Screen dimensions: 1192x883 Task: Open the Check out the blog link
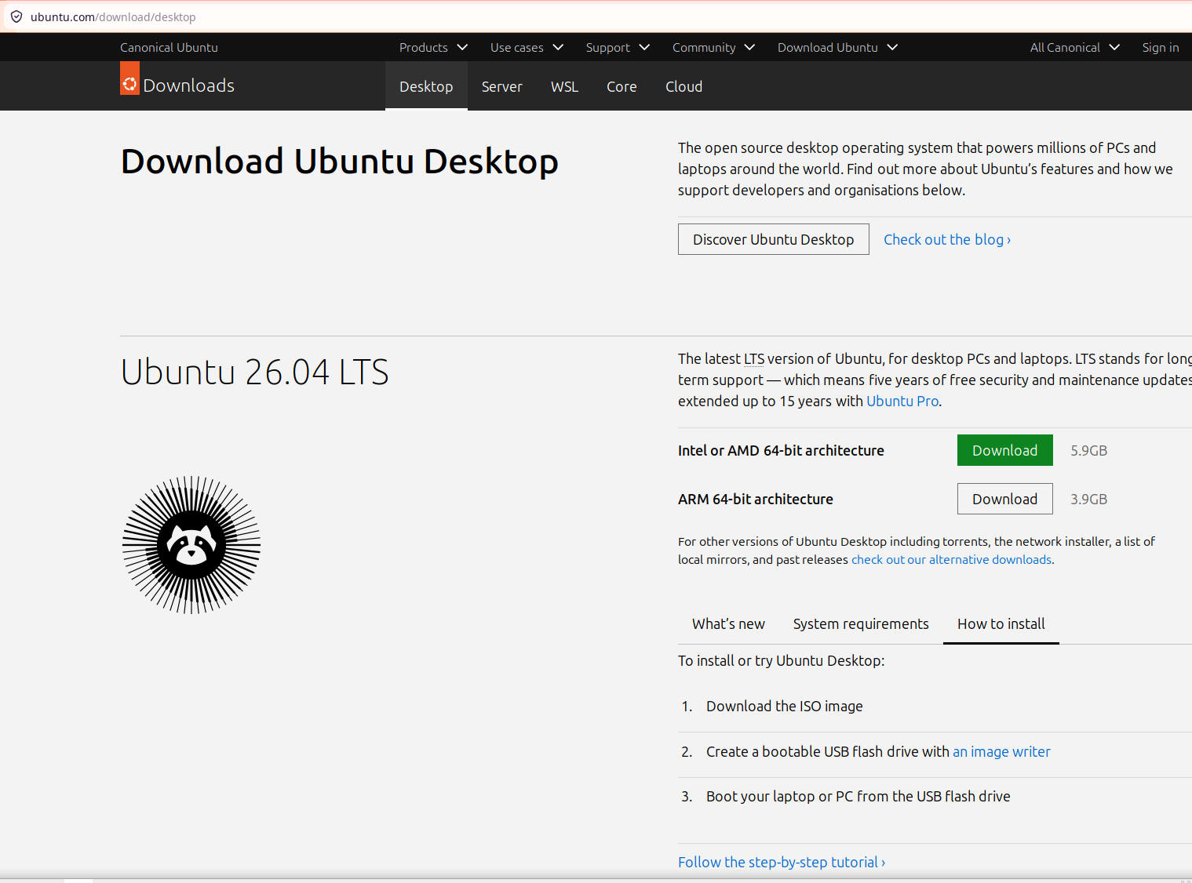947,239
